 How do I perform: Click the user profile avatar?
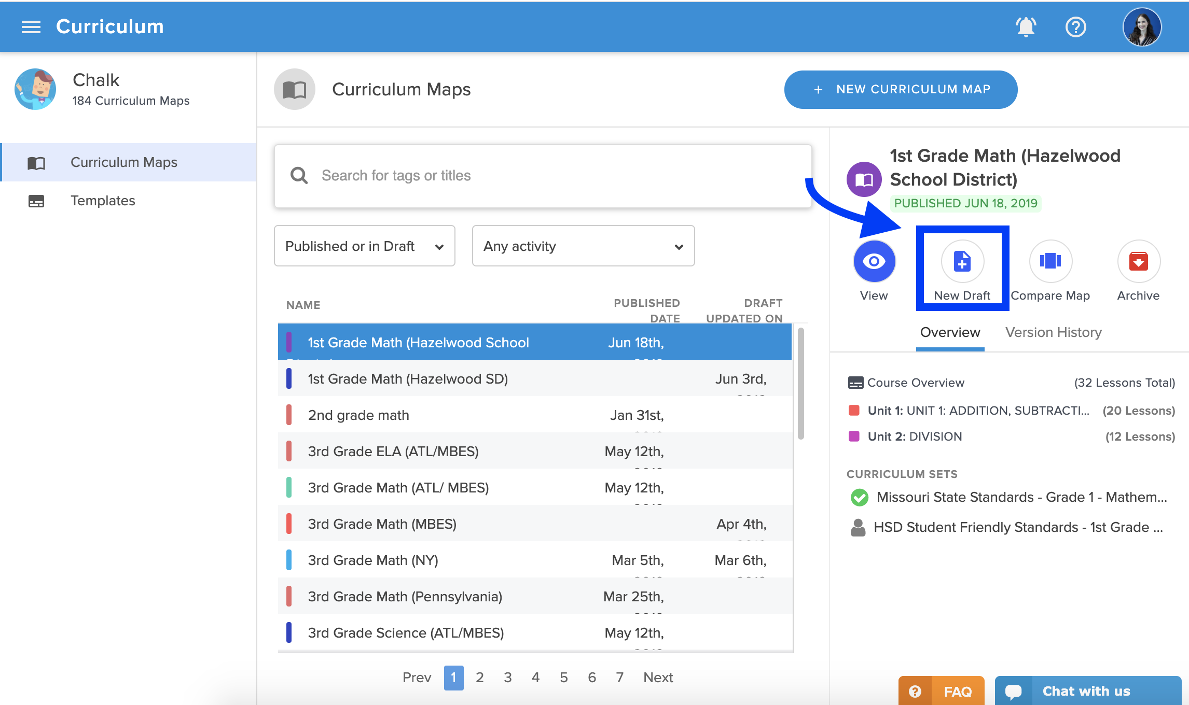pos(1141,27)
